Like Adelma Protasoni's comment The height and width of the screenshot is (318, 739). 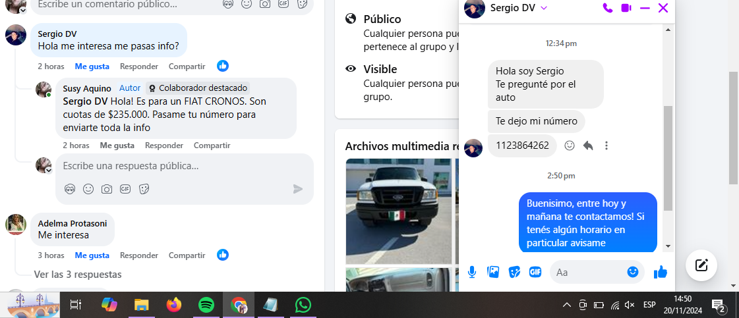click(x=92, y=255)
